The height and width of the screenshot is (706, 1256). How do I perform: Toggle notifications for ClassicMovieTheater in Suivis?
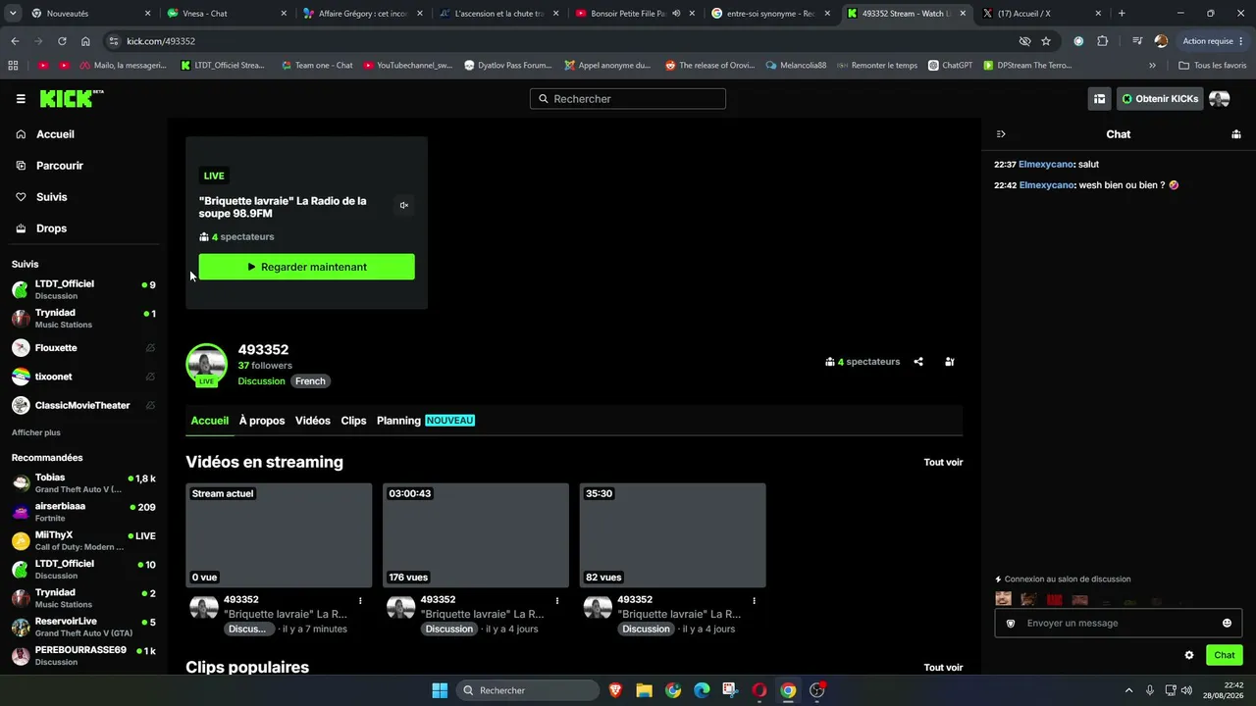(150, 405)
